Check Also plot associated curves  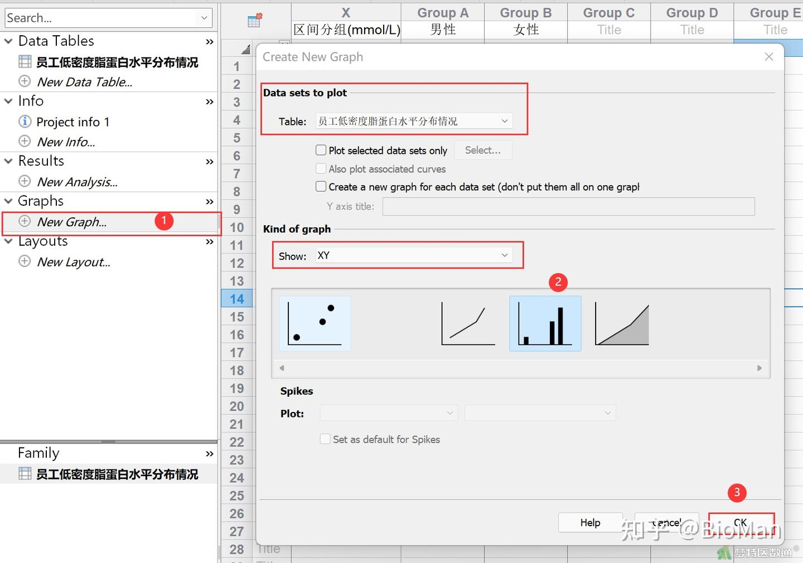tap(321, 168)
